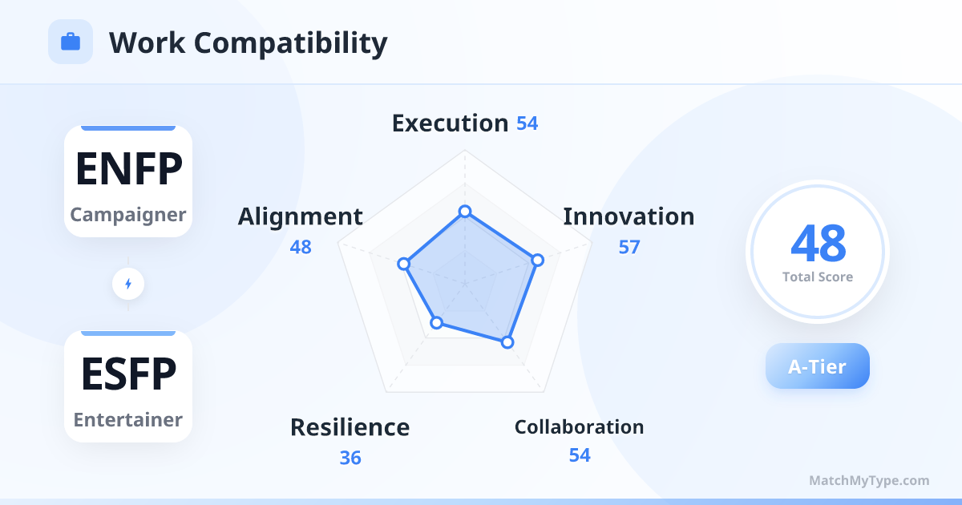Select the ESFP Entertainer card
The image size is (962, 505).
(x=128, y=386)
